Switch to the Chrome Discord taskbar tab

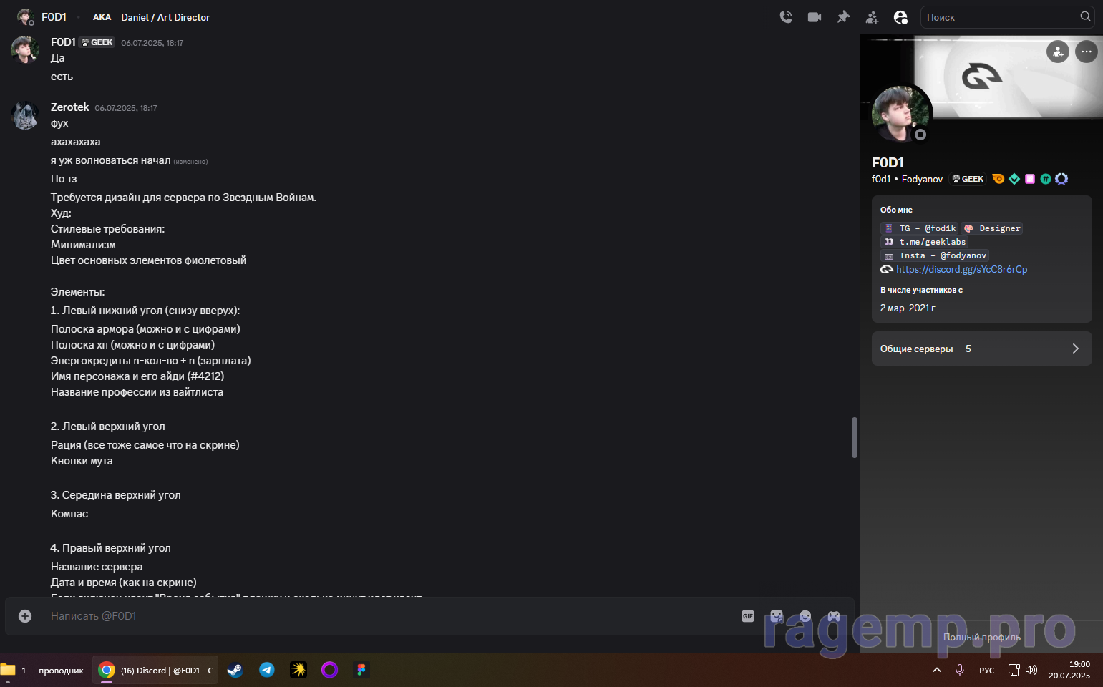point(155,671)
